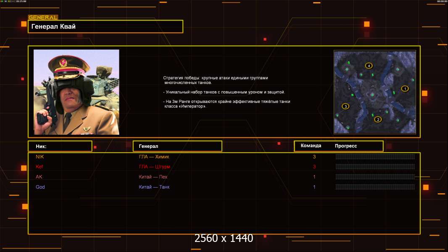Select player name AK
The width and height of the screenshot is (448, 252).
(39, 177)
